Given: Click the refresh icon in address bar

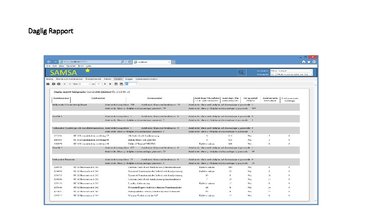Looking at the screenshot, I should (130, 62).
